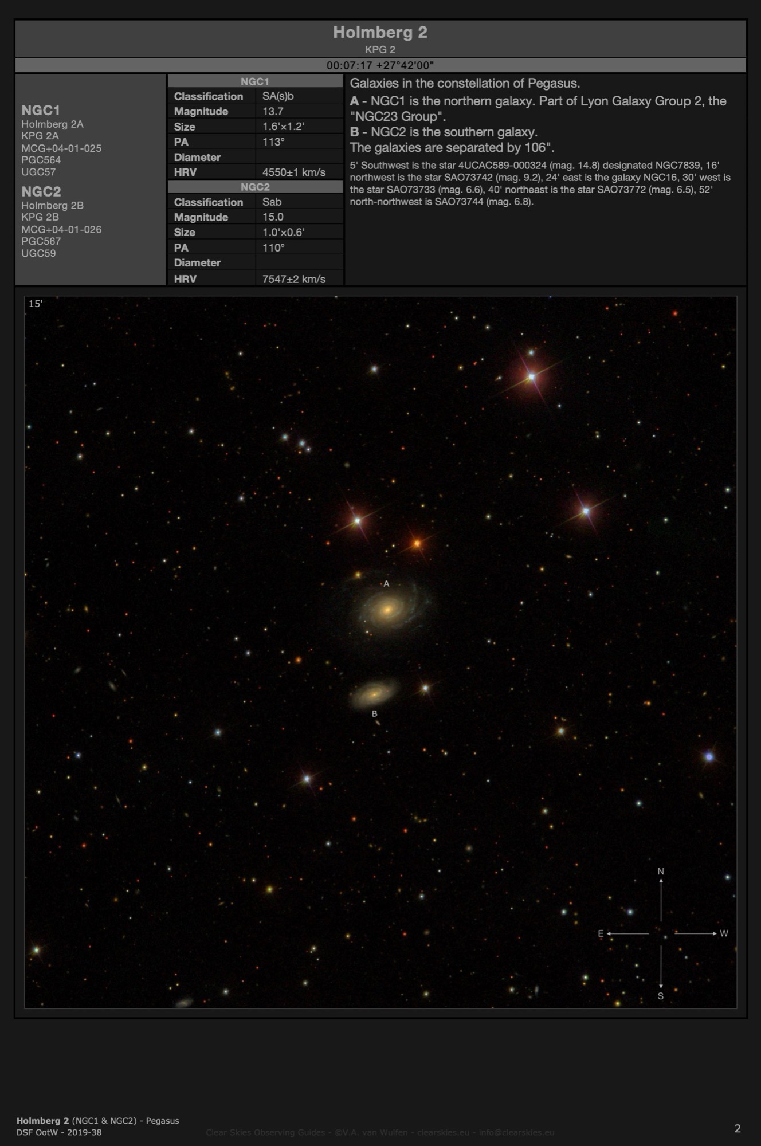Viewport: 761px width, 1146px height.
Task: Click the letter B label below the galaxy
Action: click(x=374, y=714)
